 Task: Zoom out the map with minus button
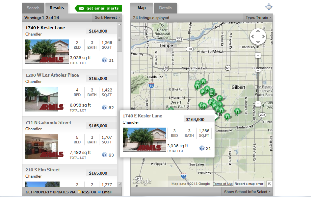click(258, 104)
